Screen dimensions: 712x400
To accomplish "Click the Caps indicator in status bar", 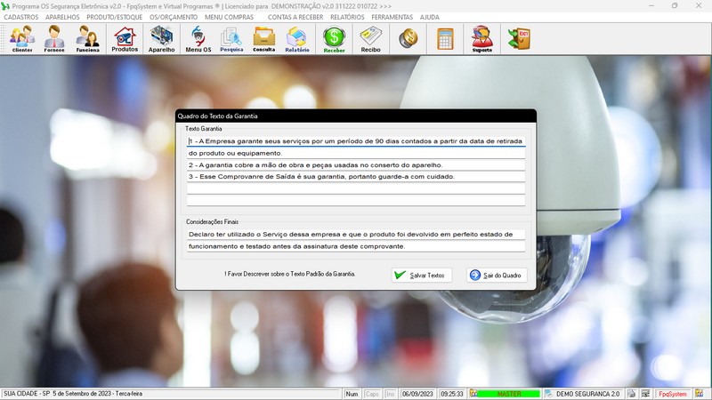I will (372, 394).
